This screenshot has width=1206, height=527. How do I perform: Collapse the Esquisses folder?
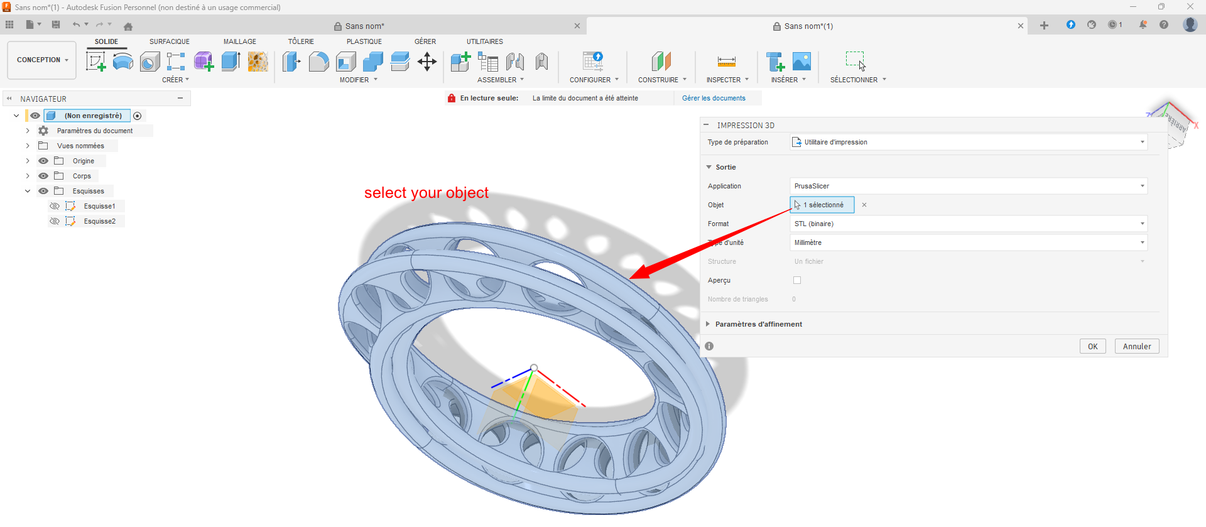pyautogui.click(x=28, y=191)
